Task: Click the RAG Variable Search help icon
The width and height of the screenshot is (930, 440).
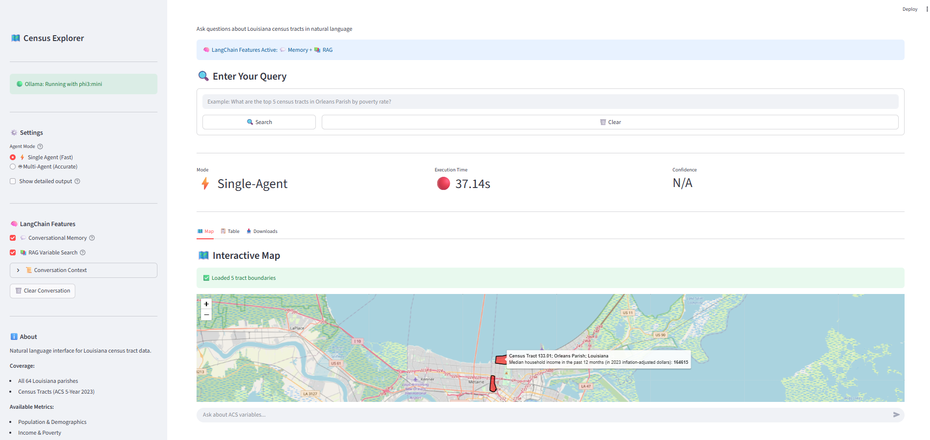Action: [83, 253]
